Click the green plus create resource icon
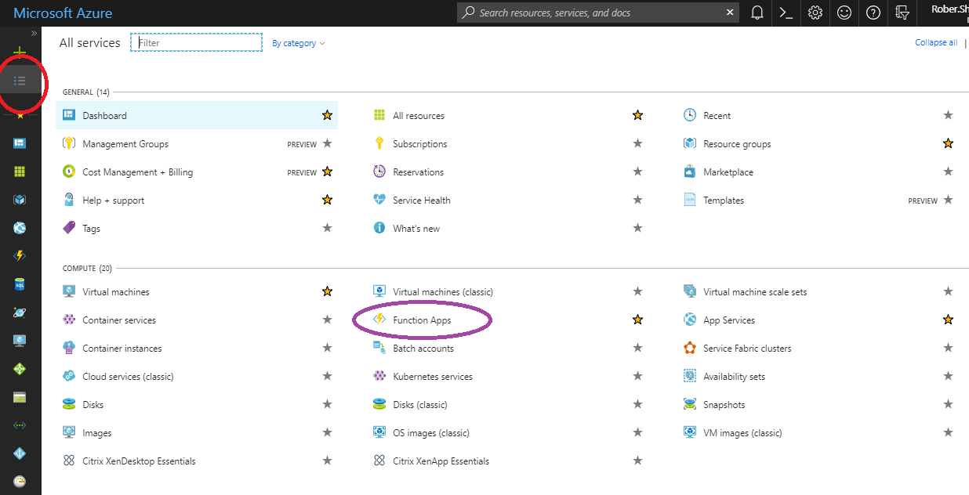 click(x=20, y=52)
